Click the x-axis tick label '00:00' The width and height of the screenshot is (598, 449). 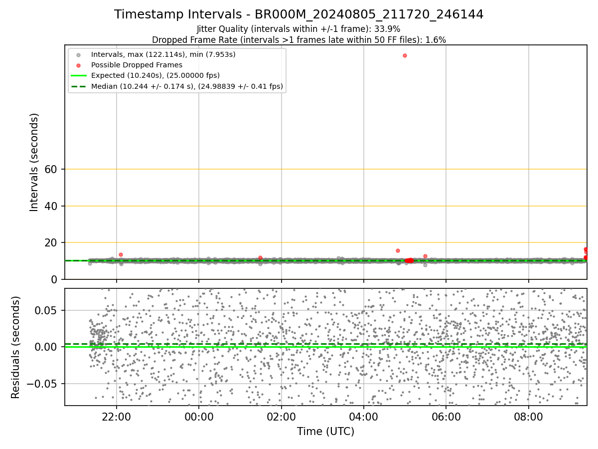[x=199, y=417]
